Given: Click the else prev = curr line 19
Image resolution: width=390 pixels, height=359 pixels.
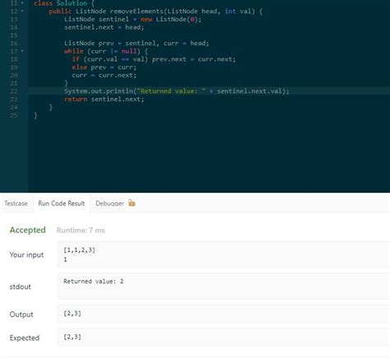Looking at the screenshot, I should pos(104,67).
